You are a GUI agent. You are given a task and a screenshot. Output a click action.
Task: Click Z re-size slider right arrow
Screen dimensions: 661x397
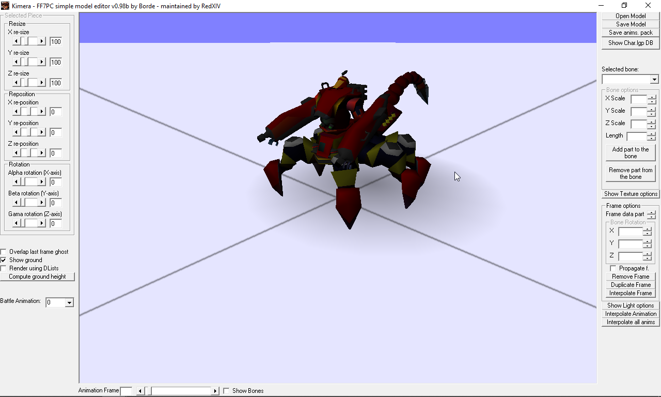[42, 83]
